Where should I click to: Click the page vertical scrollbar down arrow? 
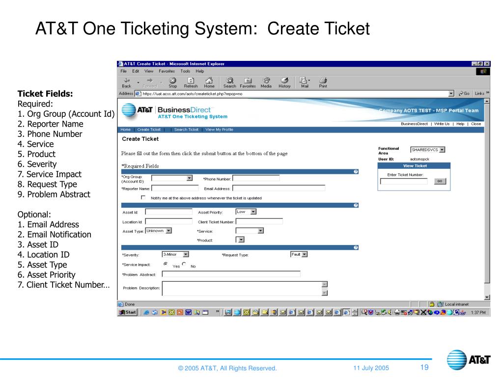487,297
